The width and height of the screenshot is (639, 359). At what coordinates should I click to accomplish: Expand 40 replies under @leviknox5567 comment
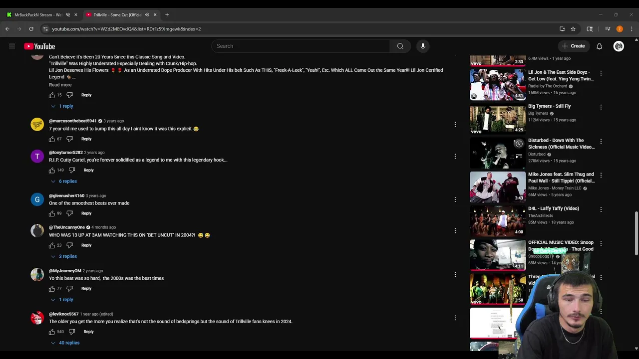[65, 343]
